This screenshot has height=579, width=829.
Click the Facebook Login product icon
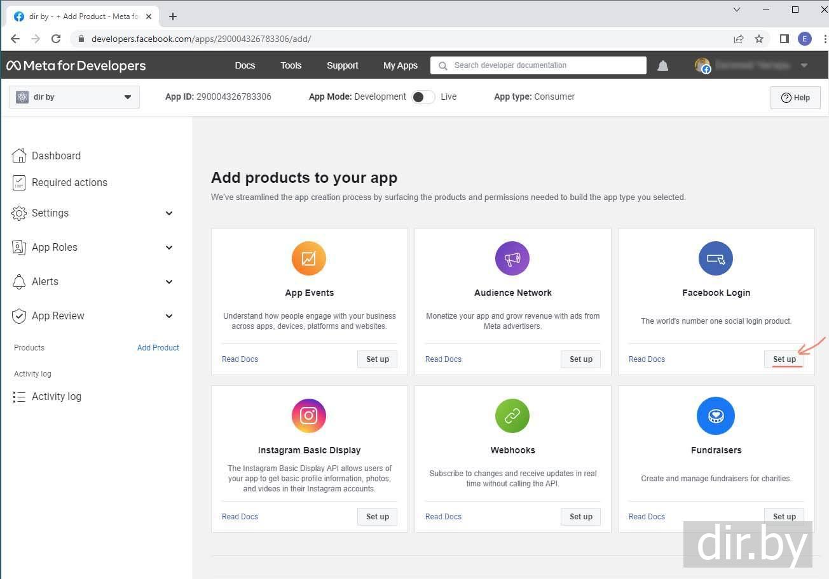716,258
